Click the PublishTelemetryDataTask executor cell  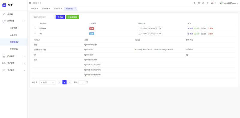click(x=154, y=50)
